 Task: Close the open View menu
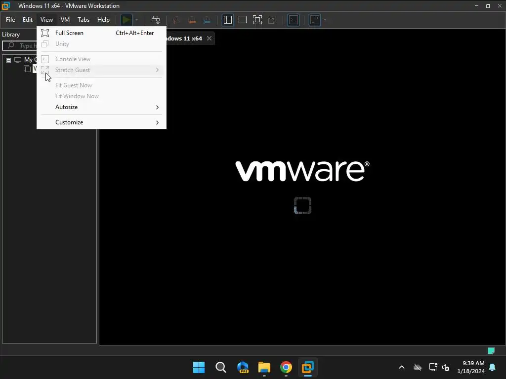pyautogui.click(x=46, y=20)
